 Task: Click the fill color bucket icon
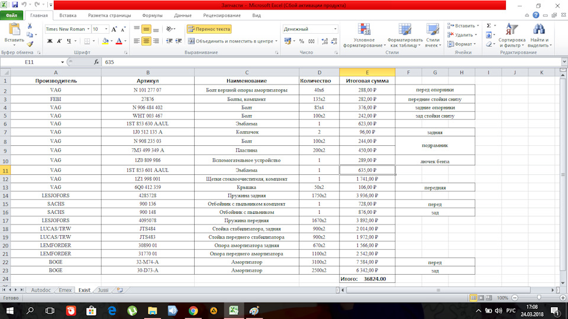tap(105, 41)
